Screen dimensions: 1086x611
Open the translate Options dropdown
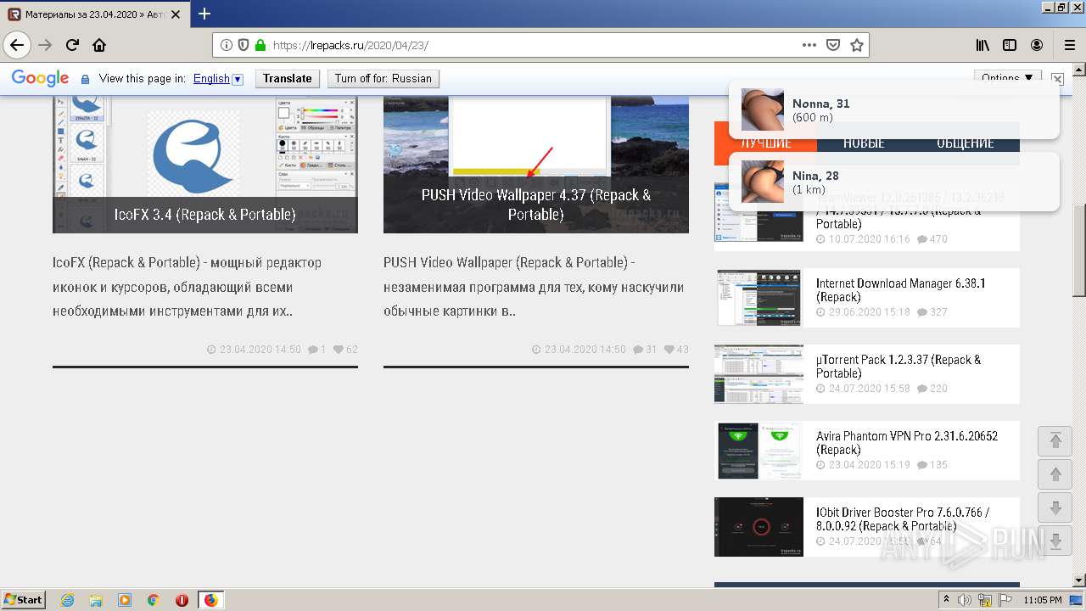tap(1008, 77)
